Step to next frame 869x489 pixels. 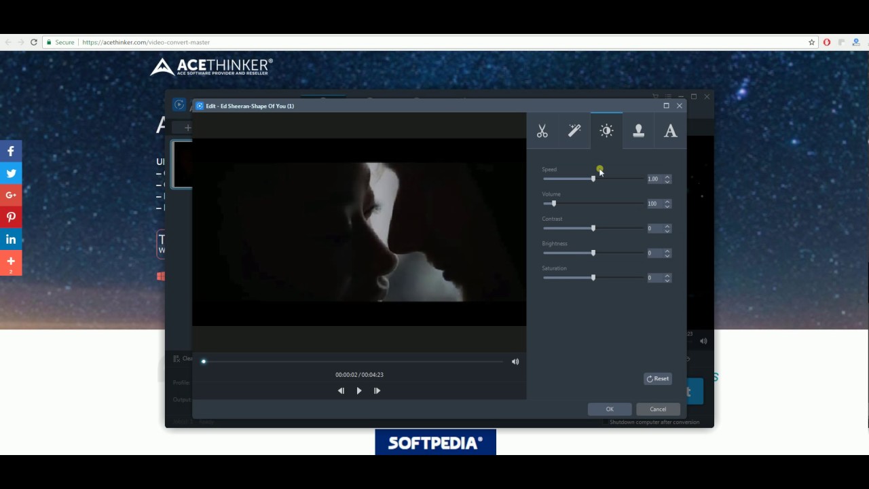point(377,391)
